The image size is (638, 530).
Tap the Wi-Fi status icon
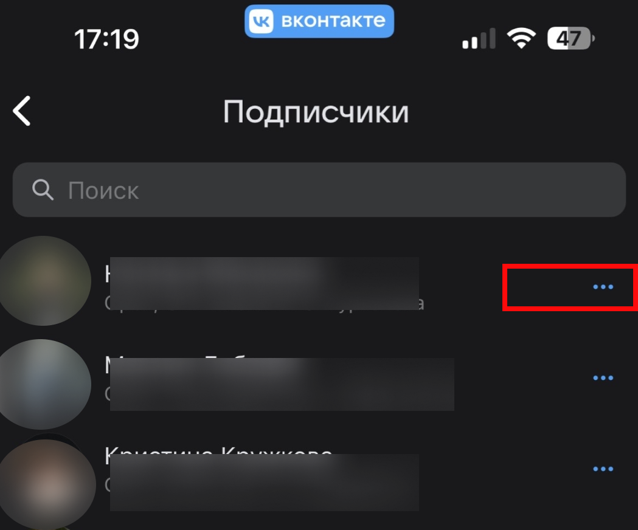click(521, 39)
